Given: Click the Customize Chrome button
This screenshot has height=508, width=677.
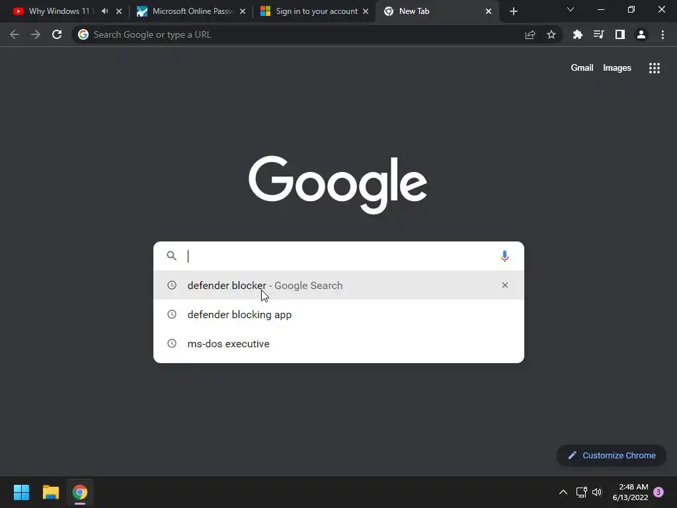Looking at the screenshot, I should (612, 455).
